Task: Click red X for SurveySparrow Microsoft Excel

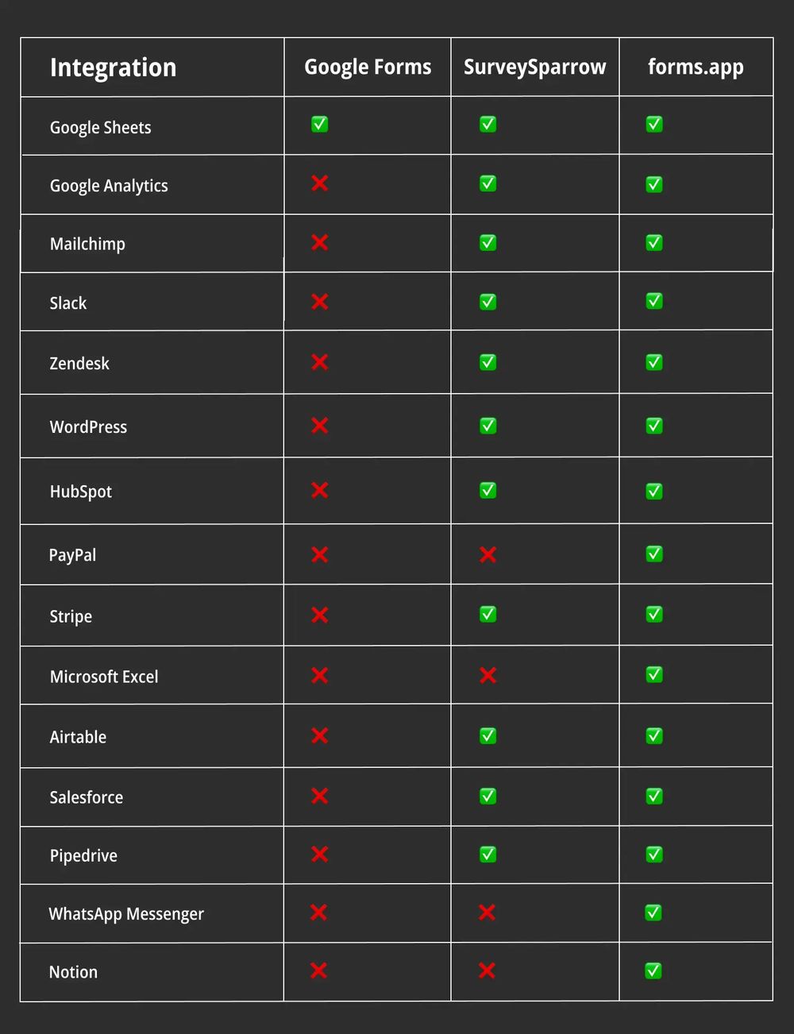Action: 488,675
